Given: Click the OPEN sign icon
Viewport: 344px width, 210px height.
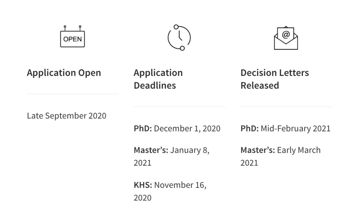Looking at the screenshot, I should [x=72, y=36].
